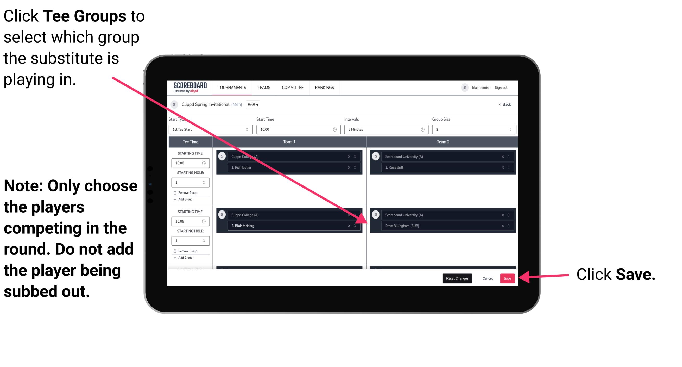Screen dimensions: 682x367
Task: Click Cancel button to discard changes
Action: point(487,277)
